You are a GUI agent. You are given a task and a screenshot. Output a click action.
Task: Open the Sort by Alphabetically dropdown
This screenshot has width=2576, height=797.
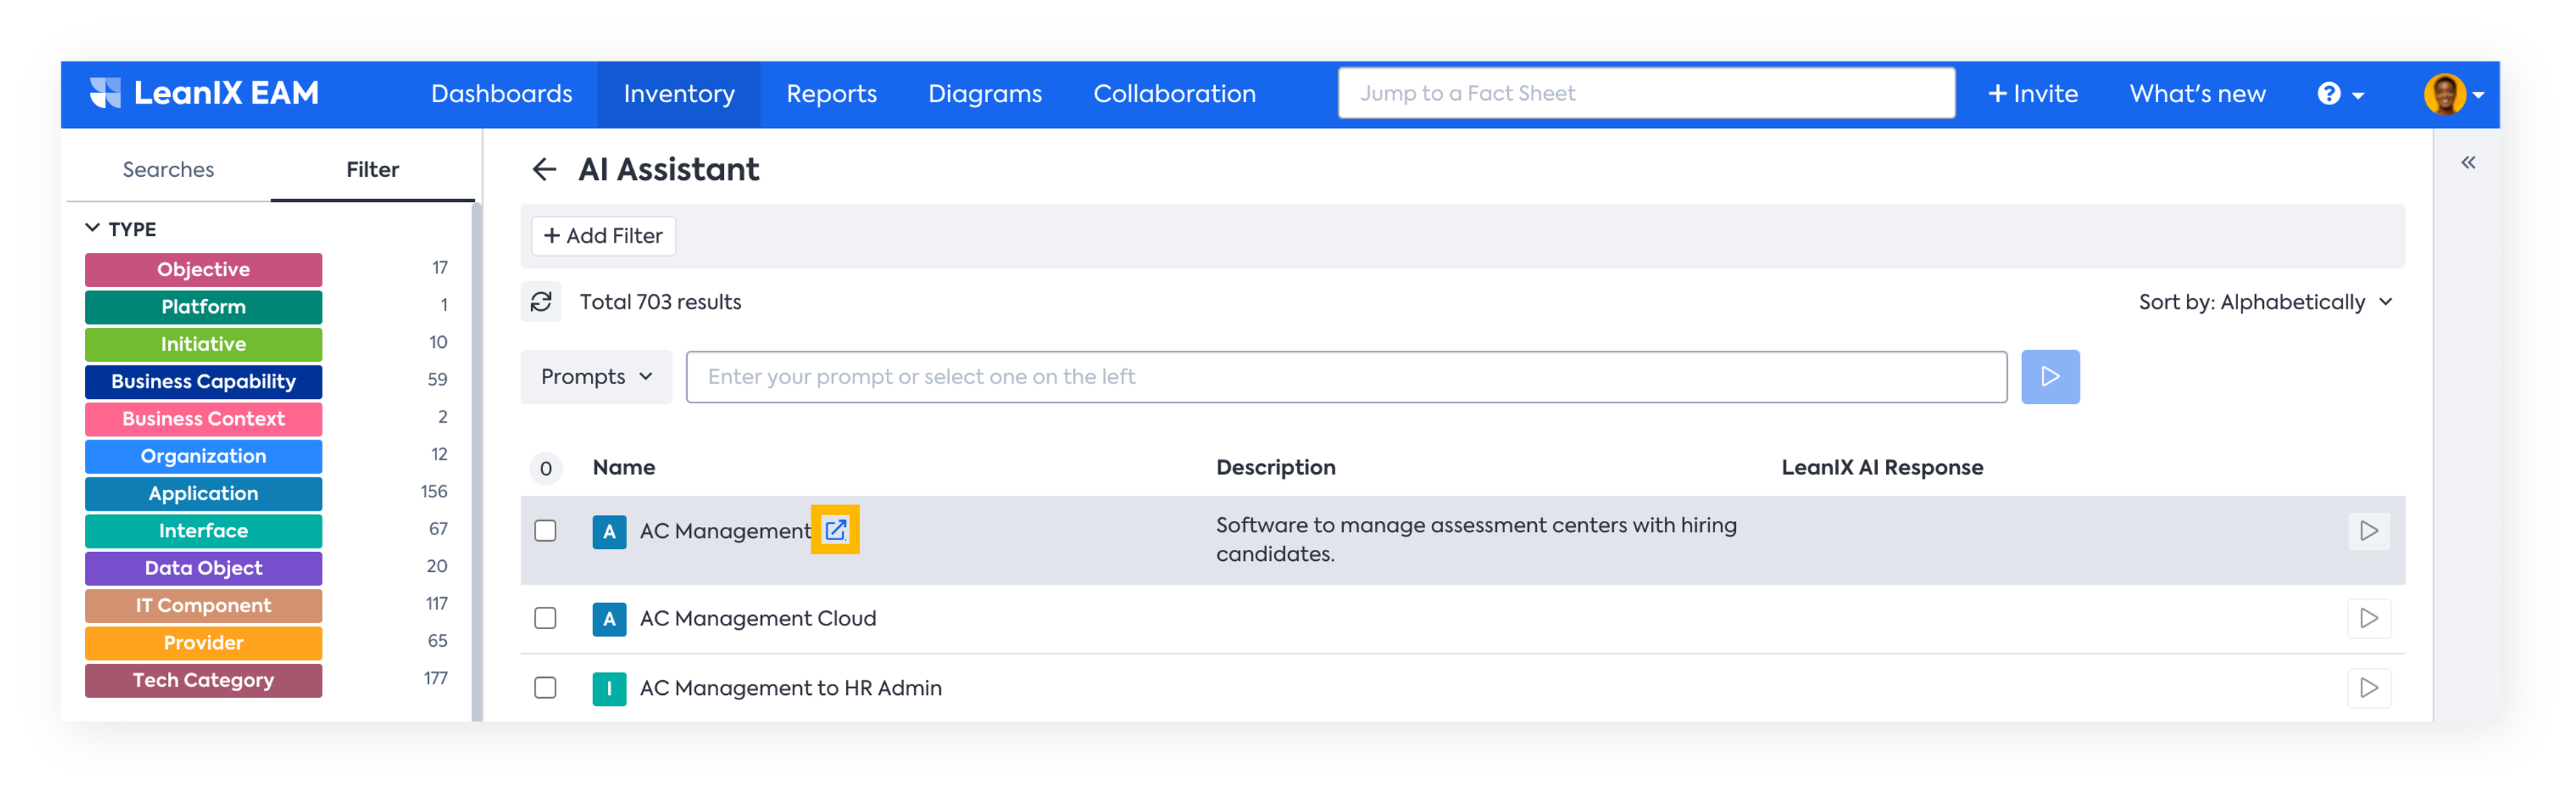pyautogui.click(x=2265, y=302)
